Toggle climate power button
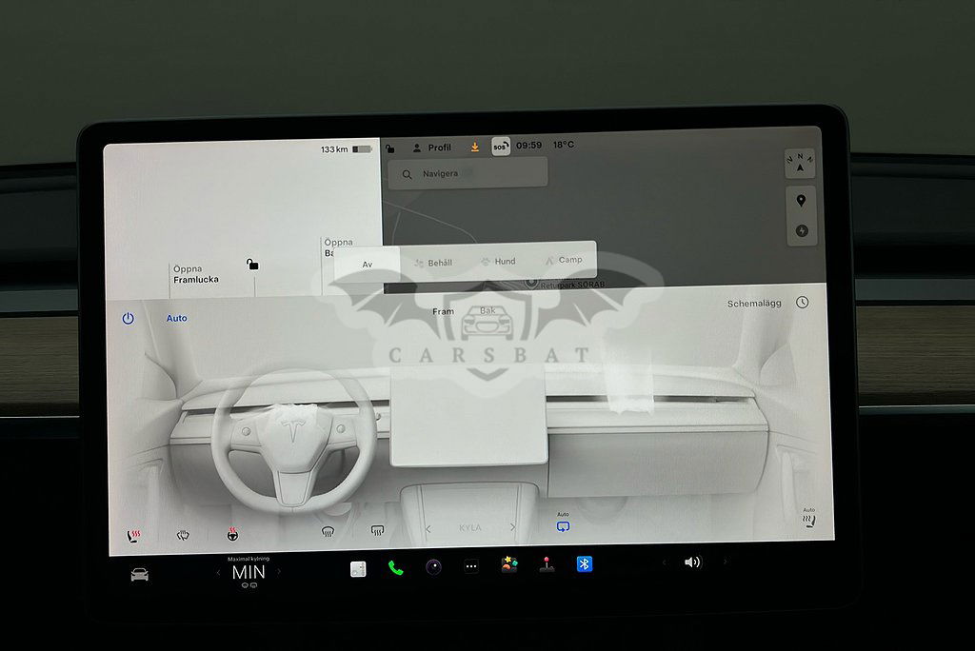The width and height of the screenshot is (975, 651). pyautogui.click(x=129, y=318)
